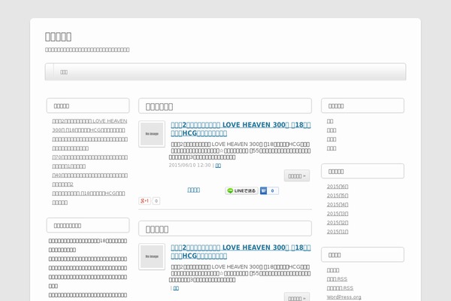Image resolution: width=451 pixels, height=301 pixels.
Task: Open the 2015 May archive link
Action: point(337,196)
